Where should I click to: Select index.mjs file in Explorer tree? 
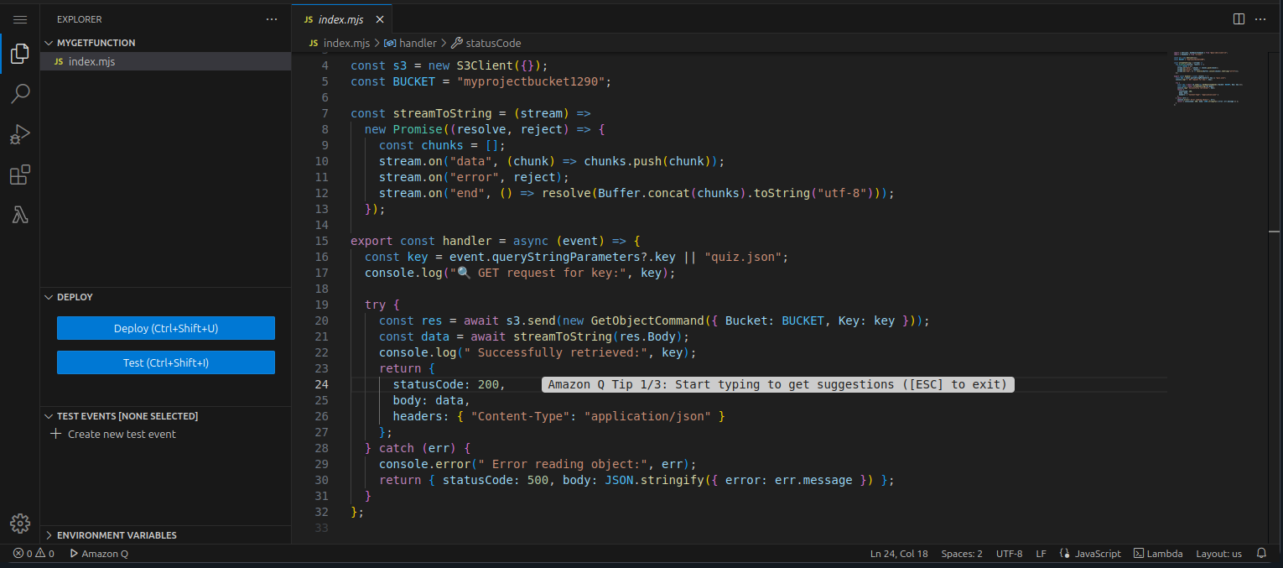(x=91, y=61)
